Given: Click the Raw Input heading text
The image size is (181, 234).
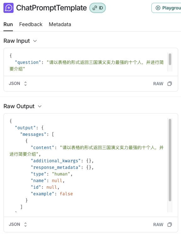Looking at the screenshot, I should 17,41.
